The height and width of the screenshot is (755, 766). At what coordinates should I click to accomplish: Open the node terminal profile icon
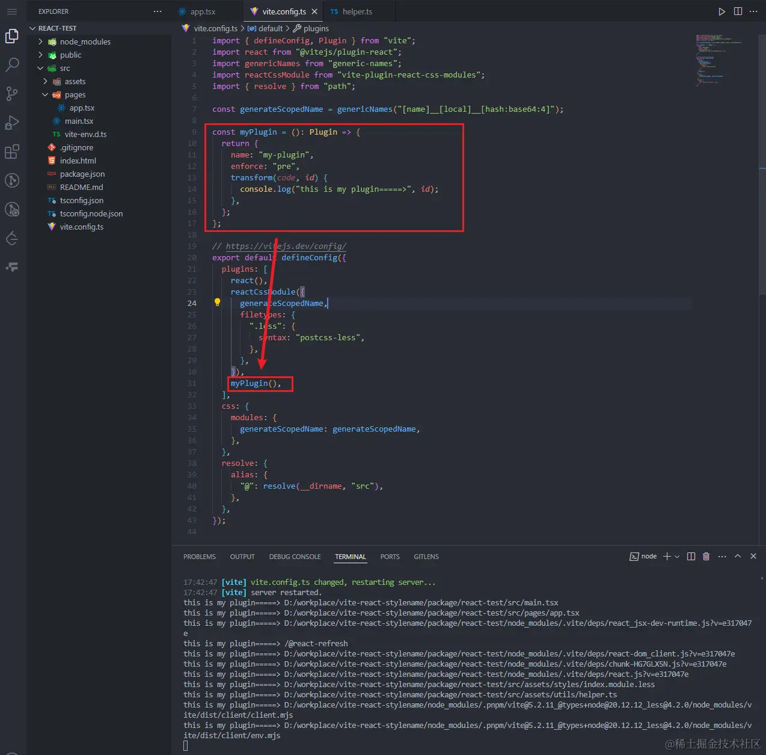(x=634, y=557)
